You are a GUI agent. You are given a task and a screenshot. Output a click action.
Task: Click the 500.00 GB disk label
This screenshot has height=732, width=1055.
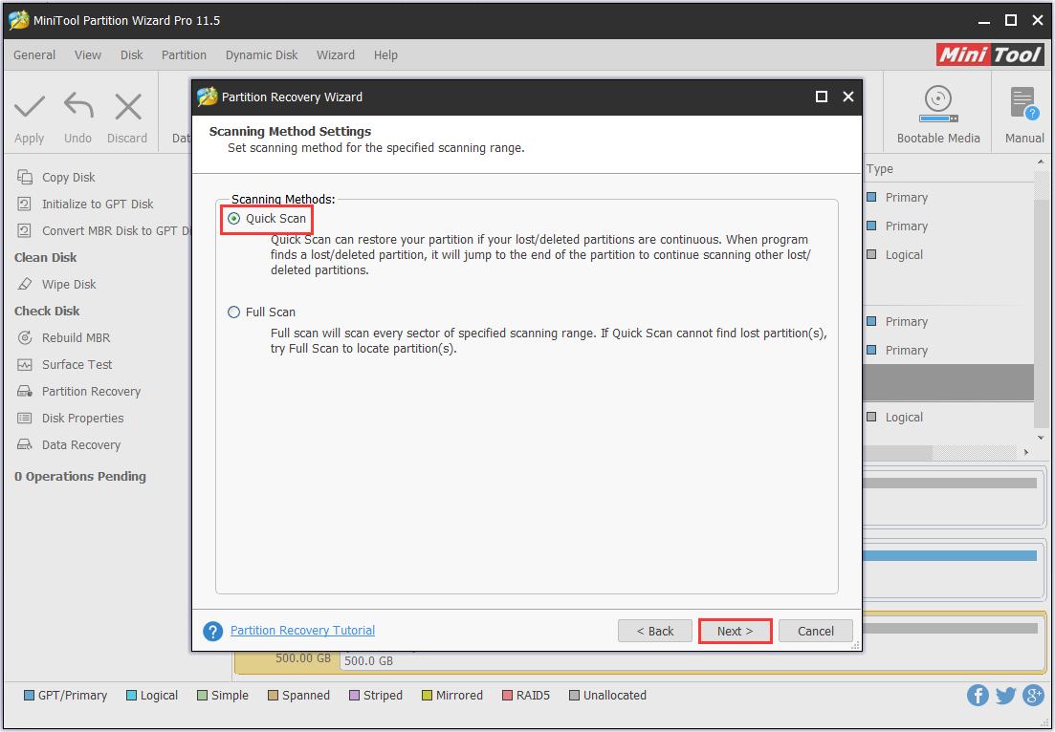[x=303, y=658]
